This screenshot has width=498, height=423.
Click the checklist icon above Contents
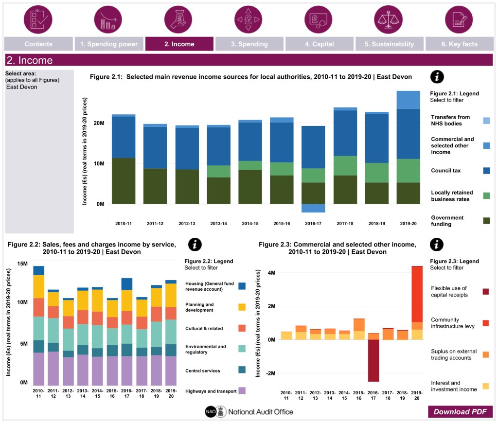click(38, 19)
